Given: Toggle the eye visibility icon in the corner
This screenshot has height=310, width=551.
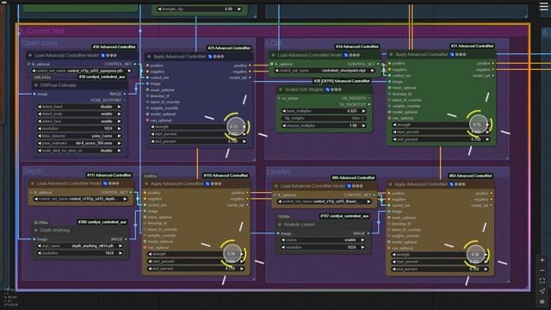Looking at the screenshot, I should (x=542, y=301).
